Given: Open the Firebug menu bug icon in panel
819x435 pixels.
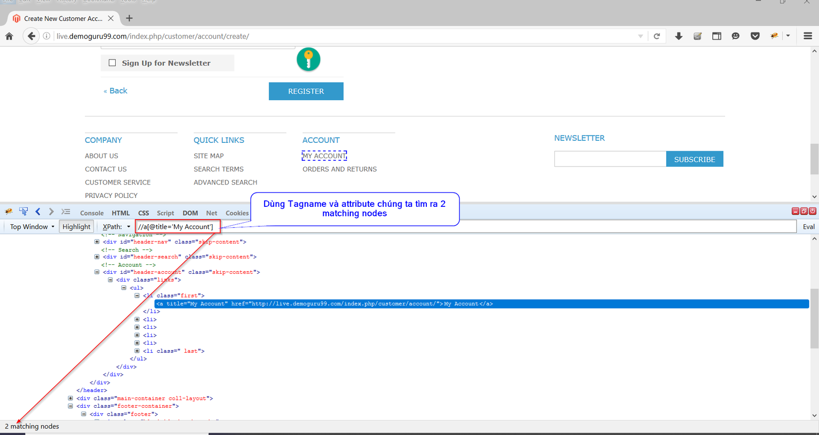Looking at the screenshot, I should tap(9, 212).
